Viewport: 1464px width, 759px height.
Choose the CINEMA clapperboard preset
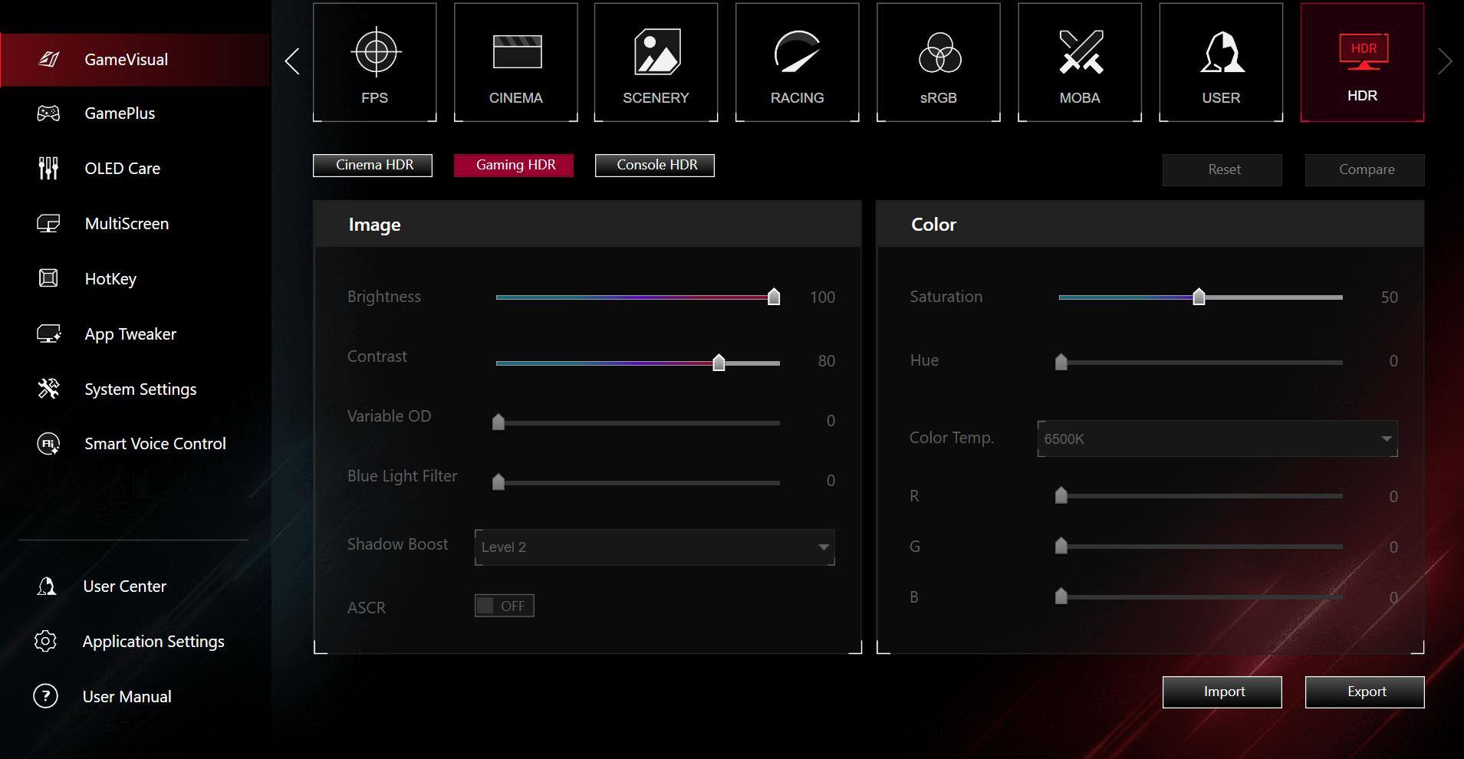pos(516,62)
